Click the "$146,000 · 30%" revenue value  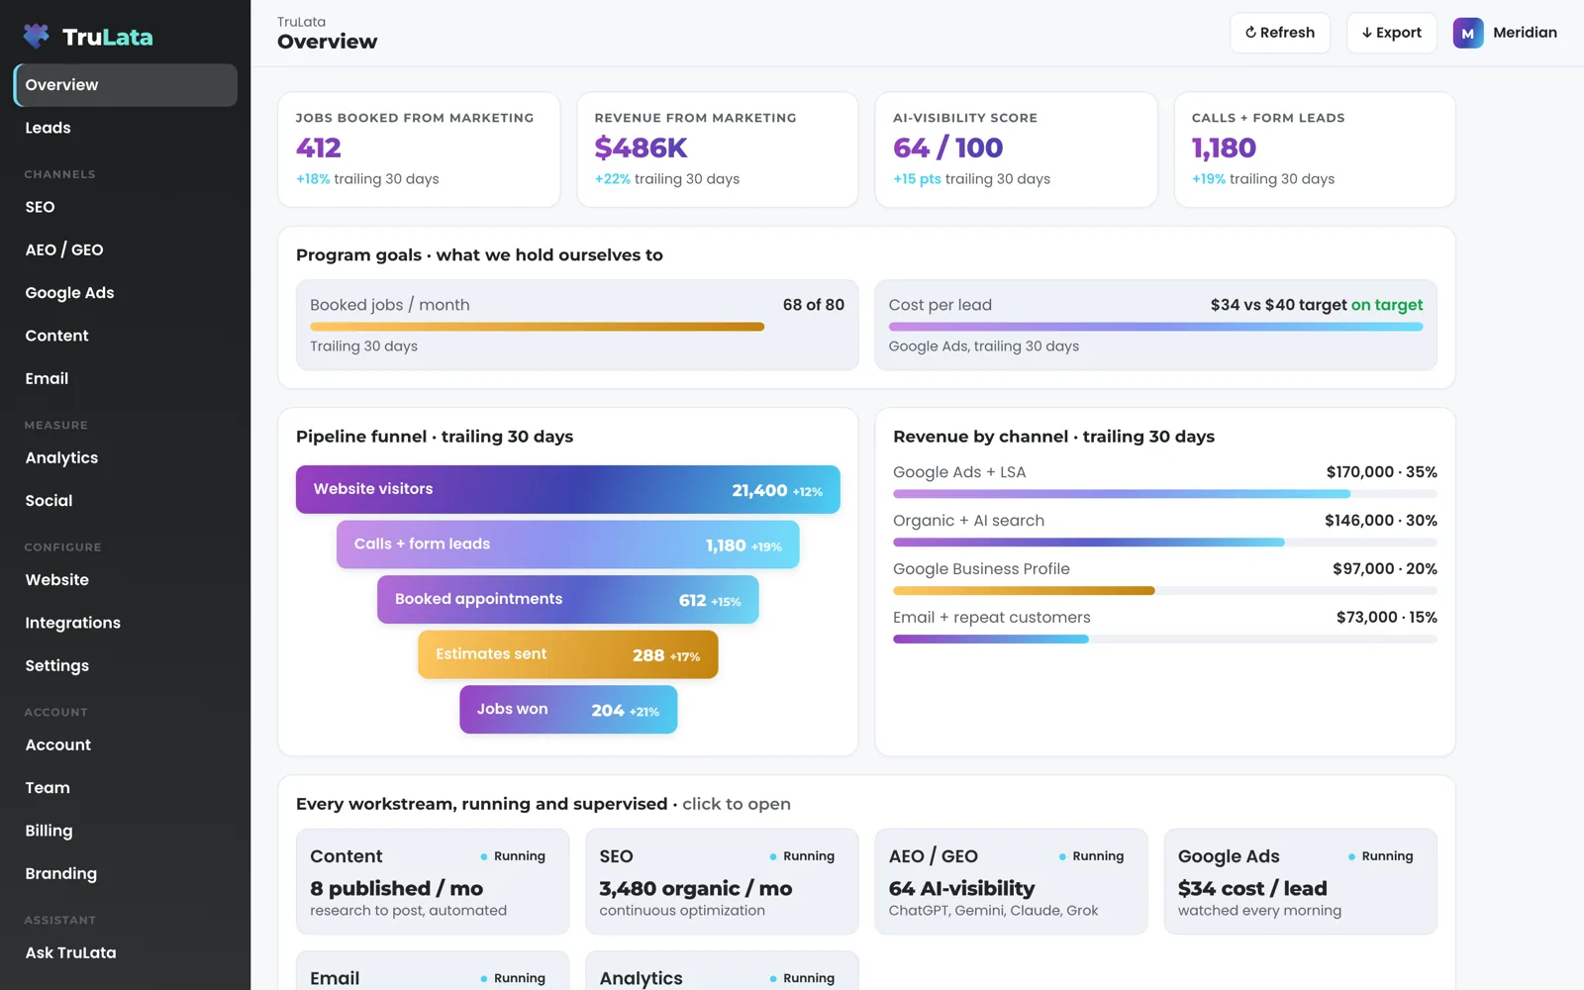[1381, 521]
